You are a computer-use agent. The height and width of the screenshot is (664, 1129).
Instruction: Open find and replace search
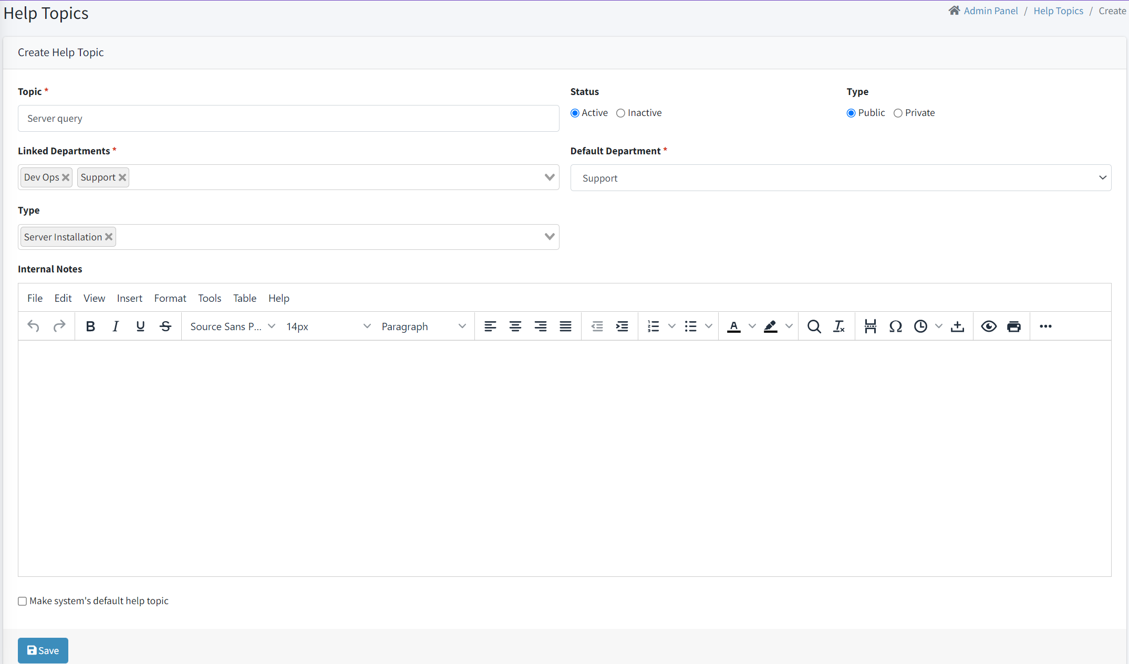(814, 326)
